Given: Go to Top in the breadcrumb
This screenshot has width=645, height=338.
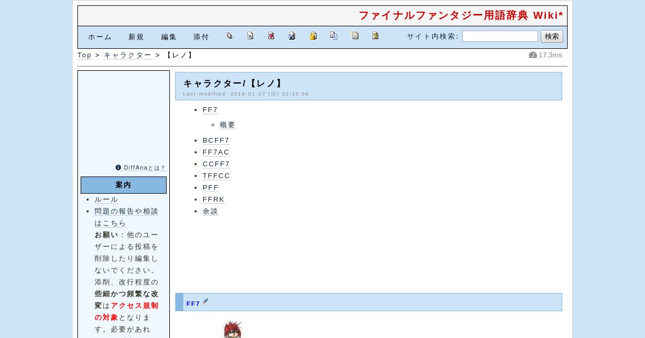Looking at the screenshot, I should [x=84, y=55].
